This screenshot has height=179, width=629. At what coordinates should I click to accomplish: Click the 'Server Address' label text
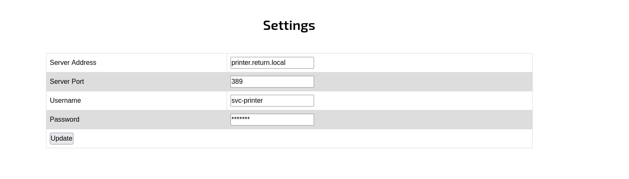point(73,63)
